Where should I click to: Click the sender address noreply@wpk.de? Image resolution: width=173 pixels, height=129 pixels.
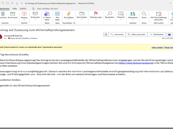pos(13,36)
